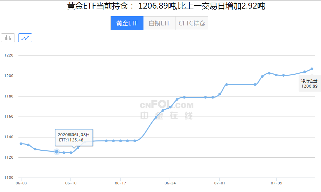Click the 06-24 x-axis label
This screenshot has height=192, width=321.
click(170, 183)
